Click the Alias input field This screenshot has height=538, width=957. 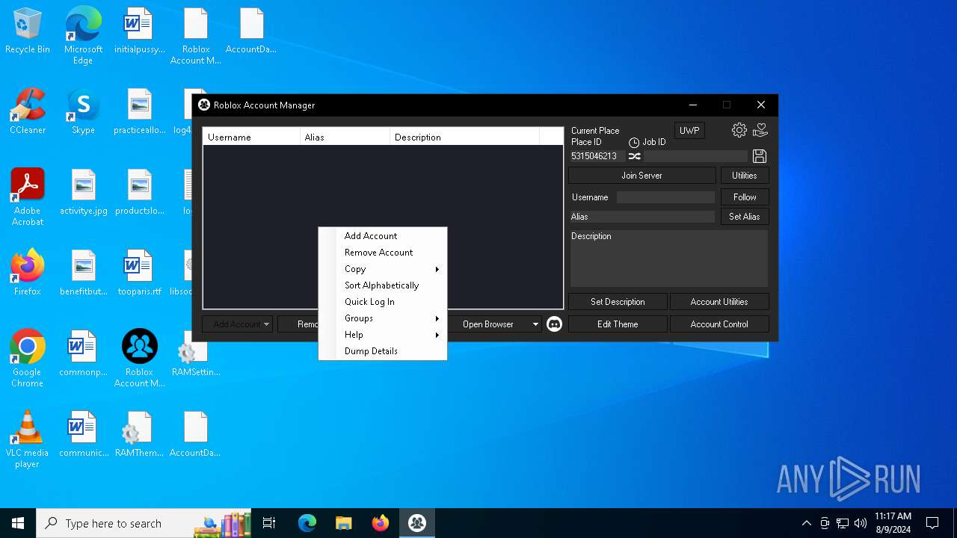tap(642, 217)
